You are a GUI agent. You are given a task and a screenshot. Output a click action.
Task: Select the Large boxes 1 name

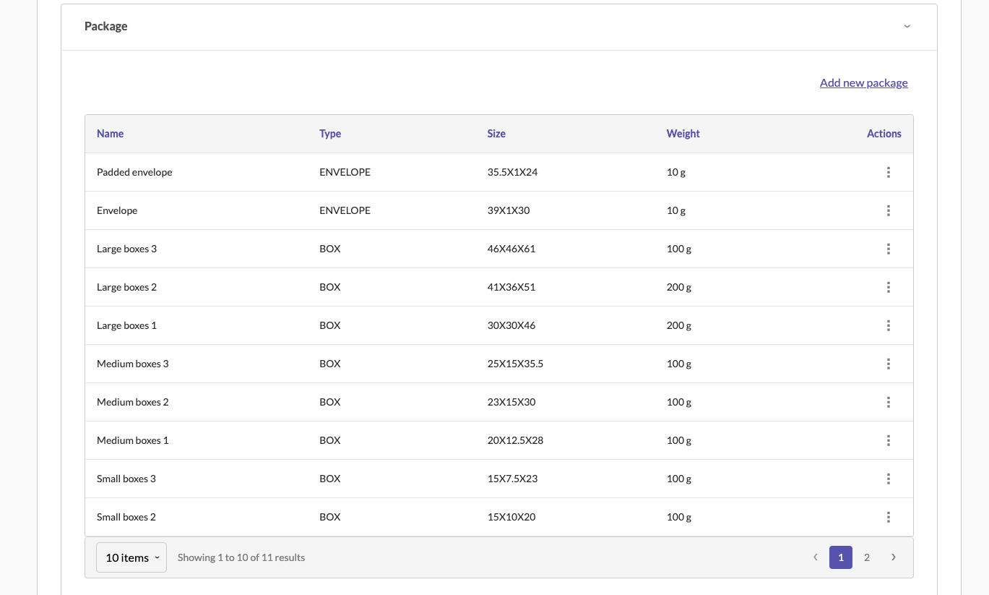(126, 325)
